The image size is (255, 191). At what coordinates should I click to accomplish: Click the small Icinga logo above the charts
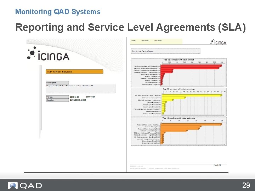pyautogui.click(x=218, y=42)
